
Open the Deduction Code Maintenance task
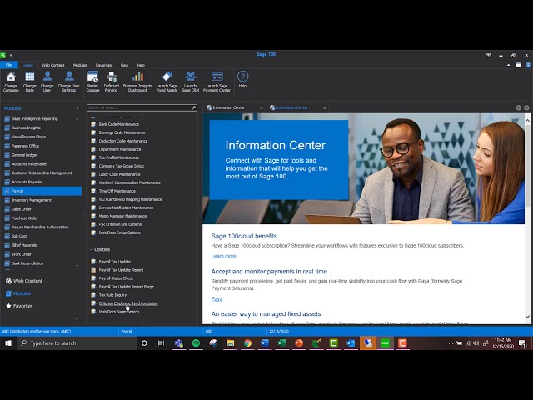click(123, 141)
